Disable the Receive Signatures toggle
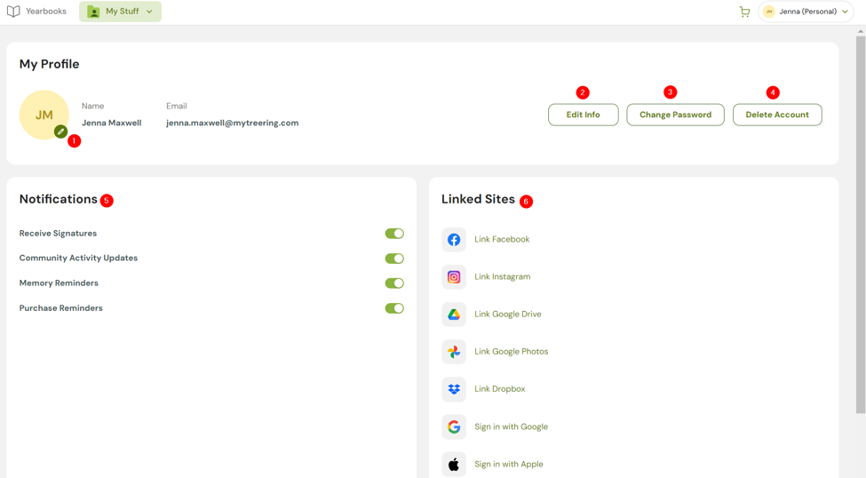This screenshot has width=866, height=478. pos(394,234)
